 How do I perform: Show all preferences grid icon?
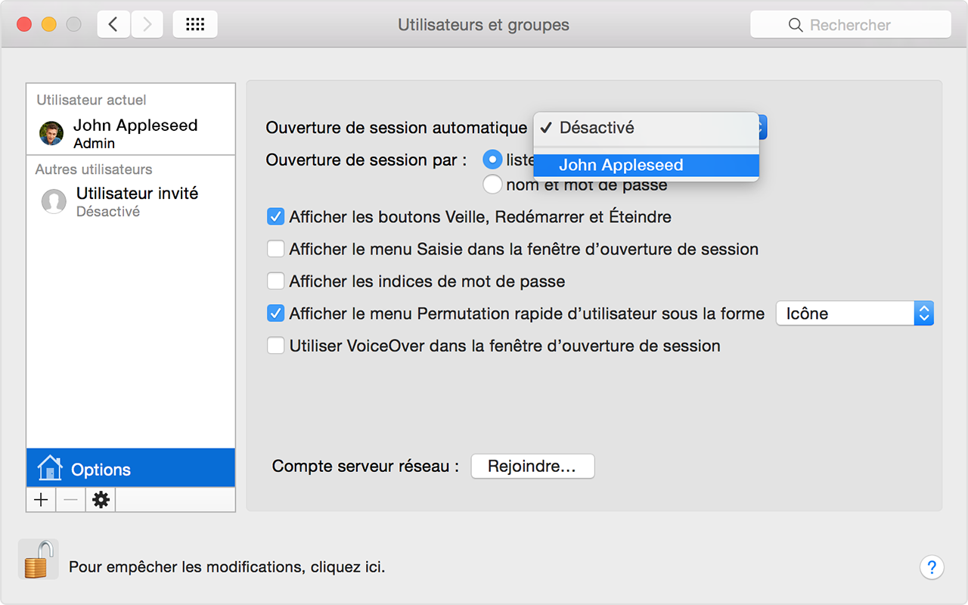point(195,24)
